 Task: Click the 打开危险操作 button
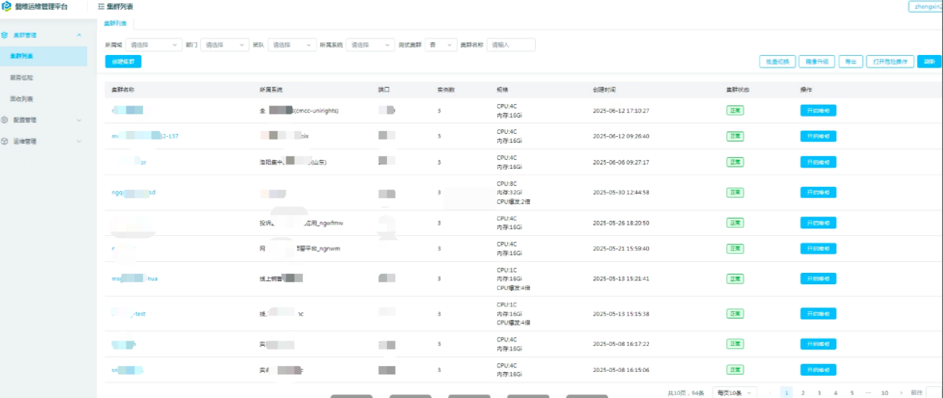tap(890, 62)
